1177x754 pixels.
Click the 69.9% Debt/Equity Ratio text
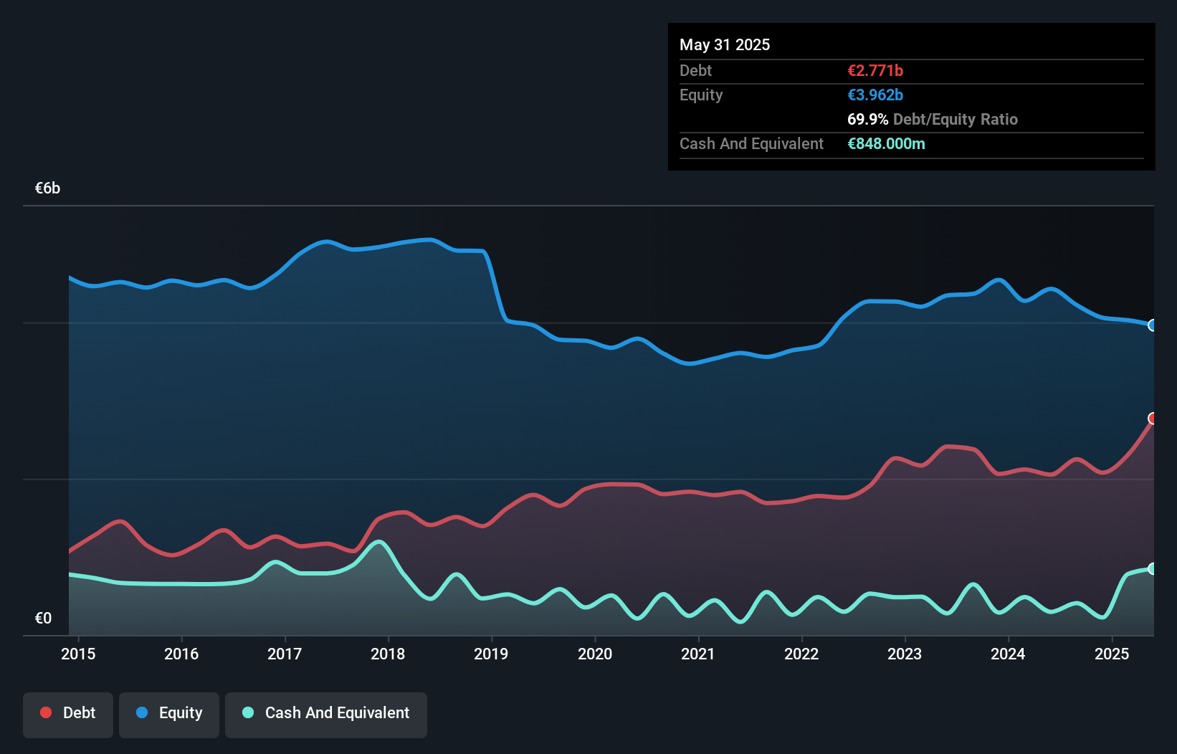coord(933,119)
